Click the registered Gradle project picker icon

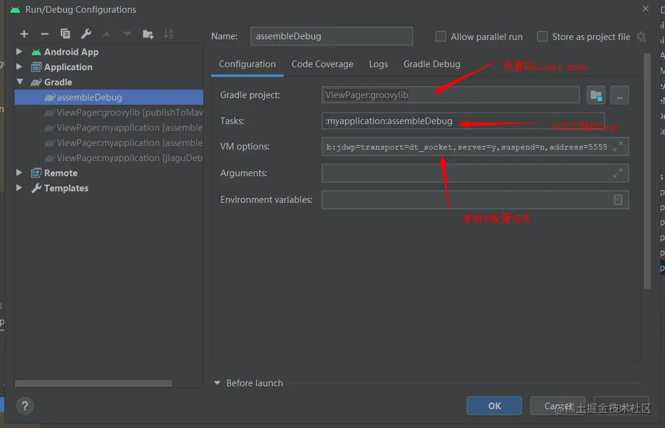tap(597, 95)
